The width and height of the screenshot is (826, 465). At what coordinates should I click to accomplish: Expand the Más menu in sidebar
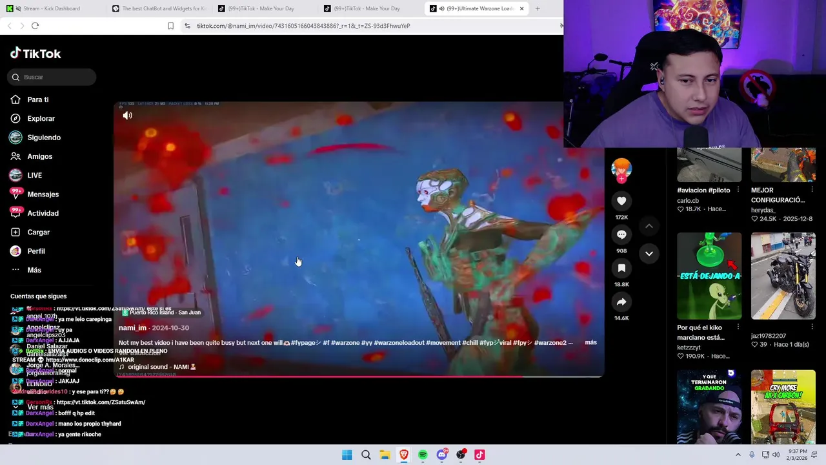coord(26,270)
